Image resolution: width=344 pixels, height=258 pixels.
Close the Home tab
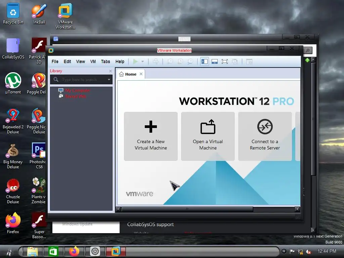(x=141, y=74)
